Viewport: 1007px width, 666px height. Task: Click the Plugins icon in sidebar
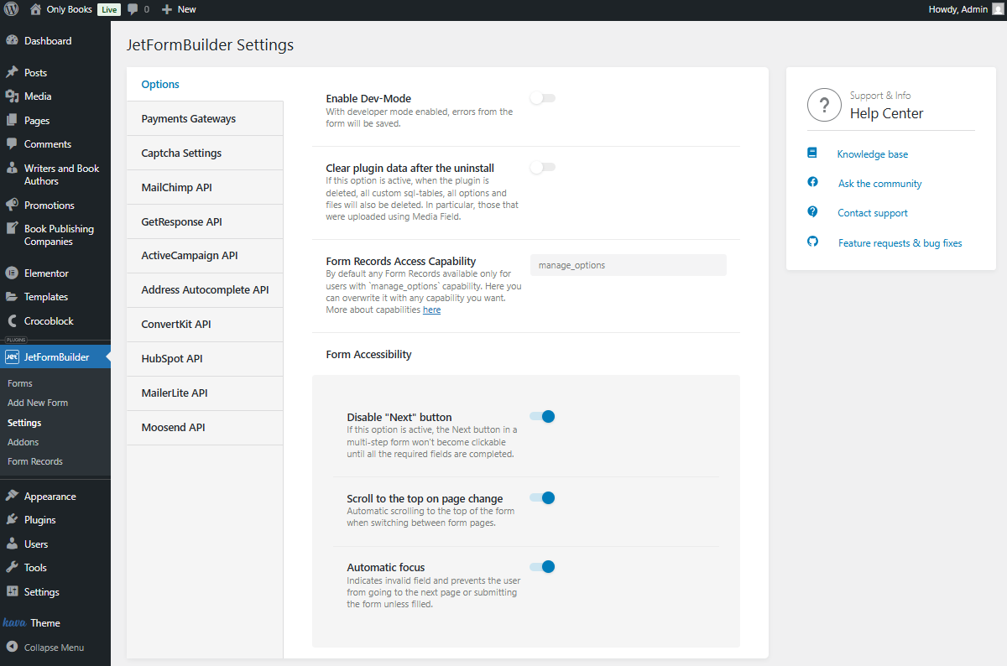click(13, 519)
